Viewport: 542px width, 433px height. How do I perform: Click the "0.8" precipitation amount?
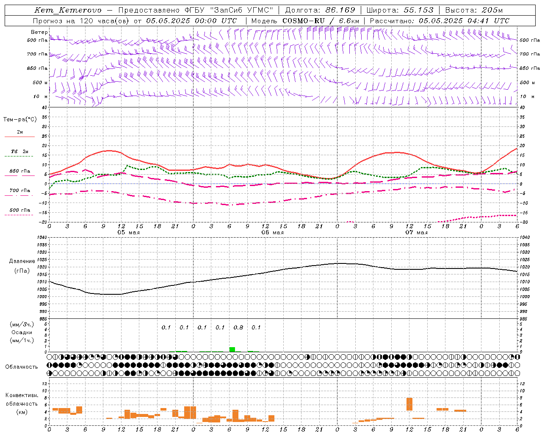click(238, 327)
